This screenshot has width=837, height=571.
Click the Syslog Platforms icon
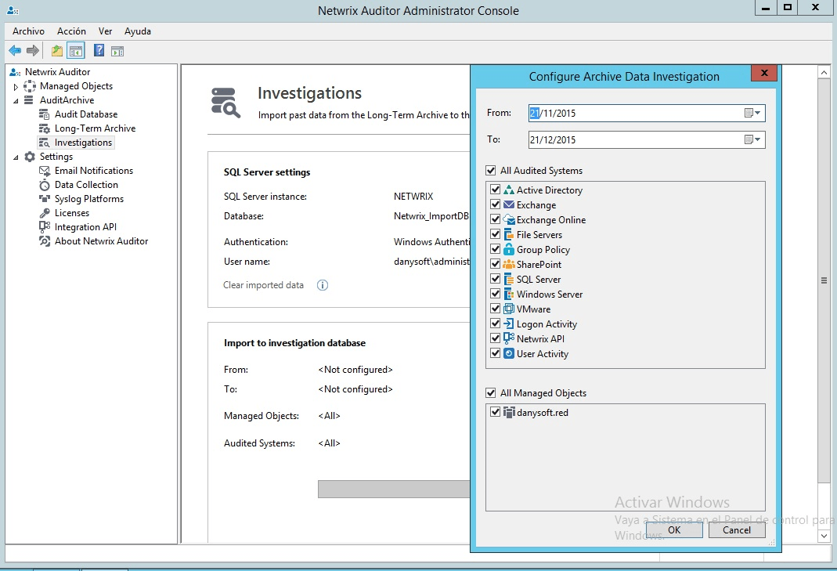45,199
